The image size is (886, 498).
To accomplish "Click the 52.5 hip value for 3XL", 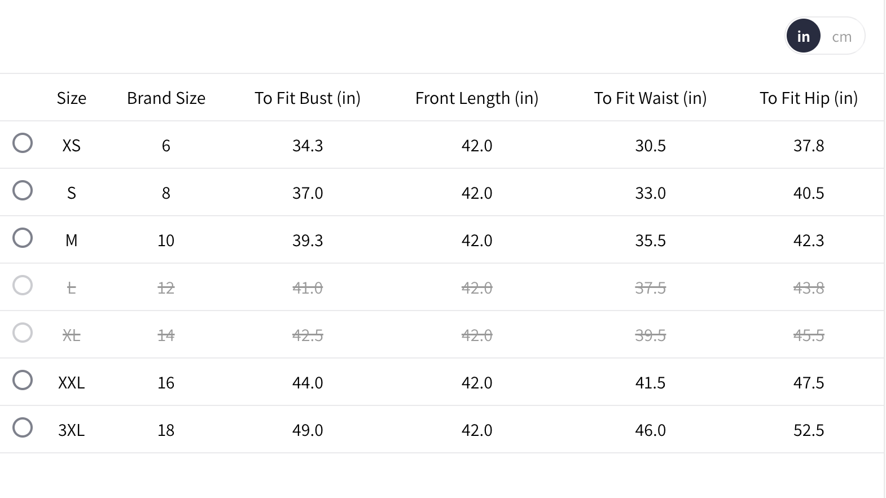I will point(808,430).
